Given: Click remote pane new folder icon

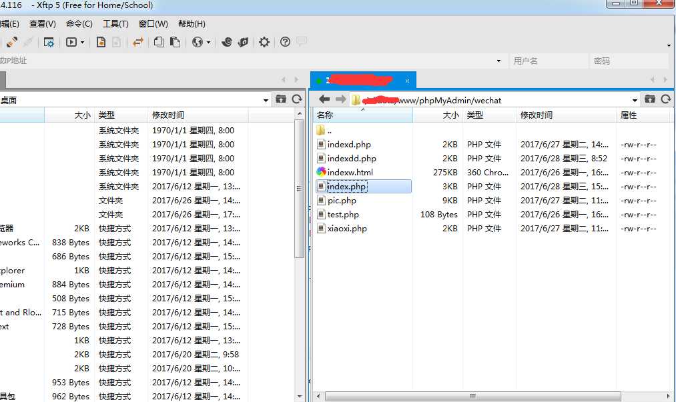Looking at the screenshot, I should (x=650, y=99).
